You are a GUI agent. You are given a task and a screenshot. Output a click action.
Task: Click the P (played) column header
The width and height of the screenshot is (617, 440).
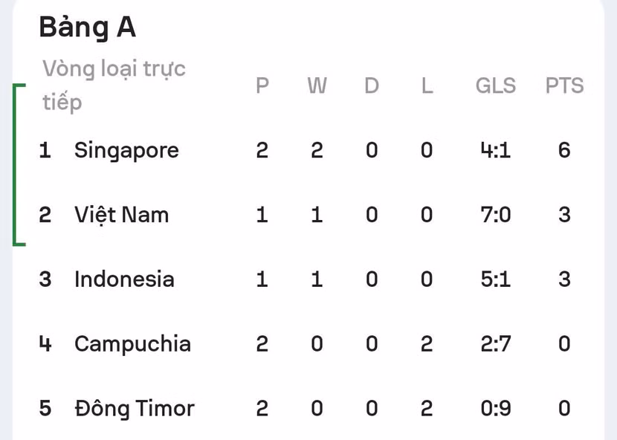(x=262, y=85)
